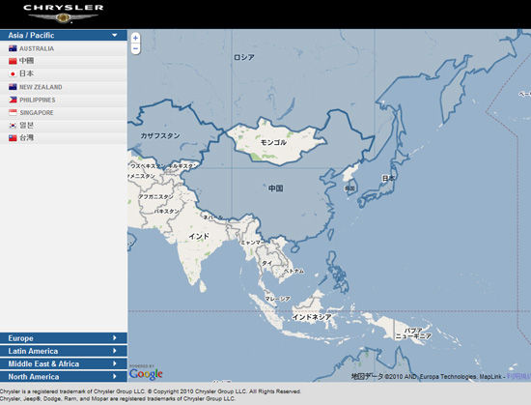Click the Korean peninsula on map
Image resolution: width=531 pixels, height=405 pixels.
[349, 180]
